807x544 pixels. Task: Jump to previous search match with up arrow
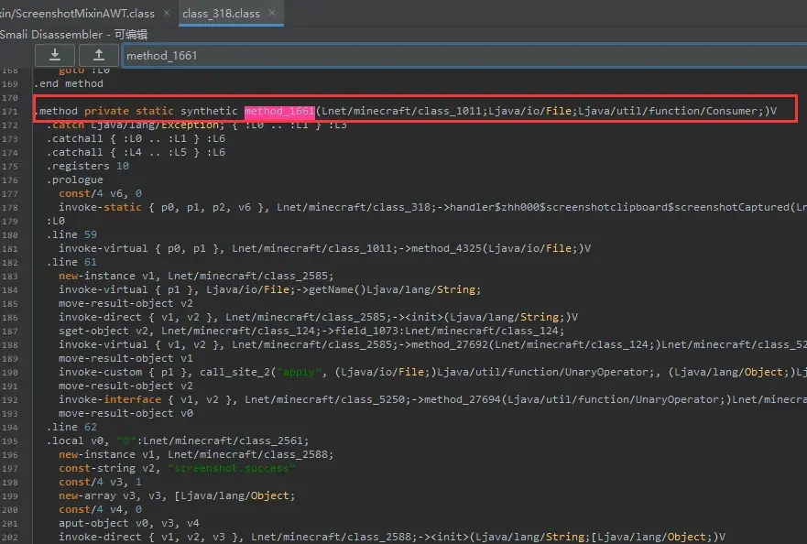click(98, 55)
